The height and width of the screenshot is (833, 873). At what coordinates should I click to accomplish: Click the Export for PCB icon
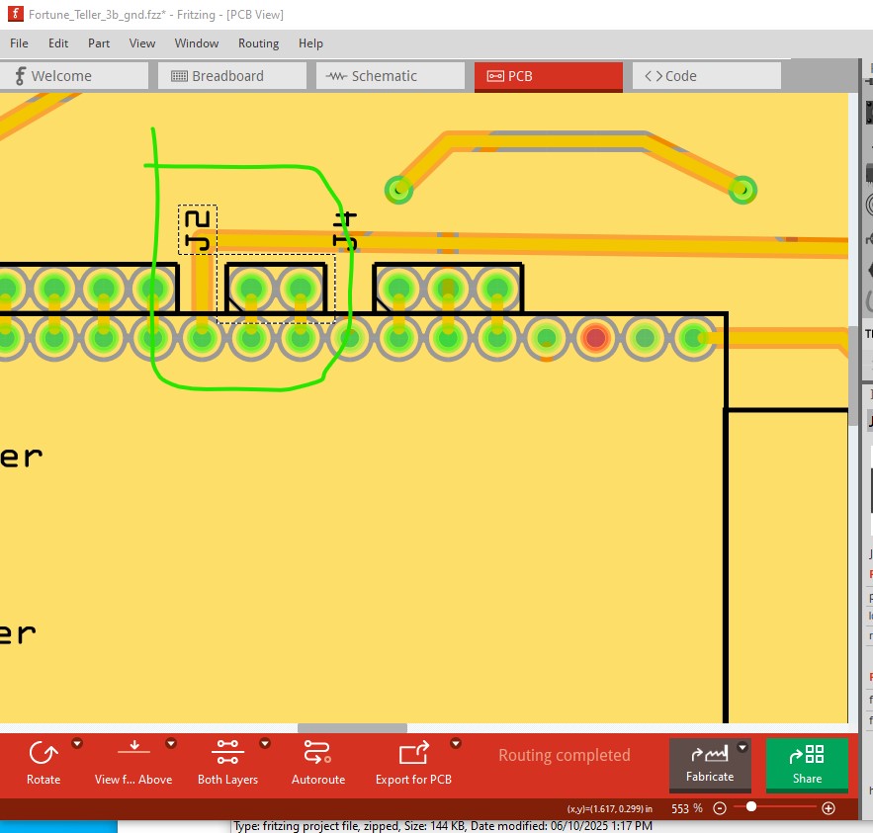[413, 754]
